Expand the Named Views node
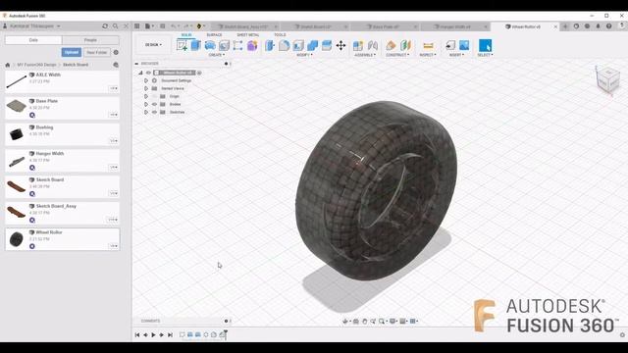Viewport: 628px width, 353px height. tap(146, 88)
